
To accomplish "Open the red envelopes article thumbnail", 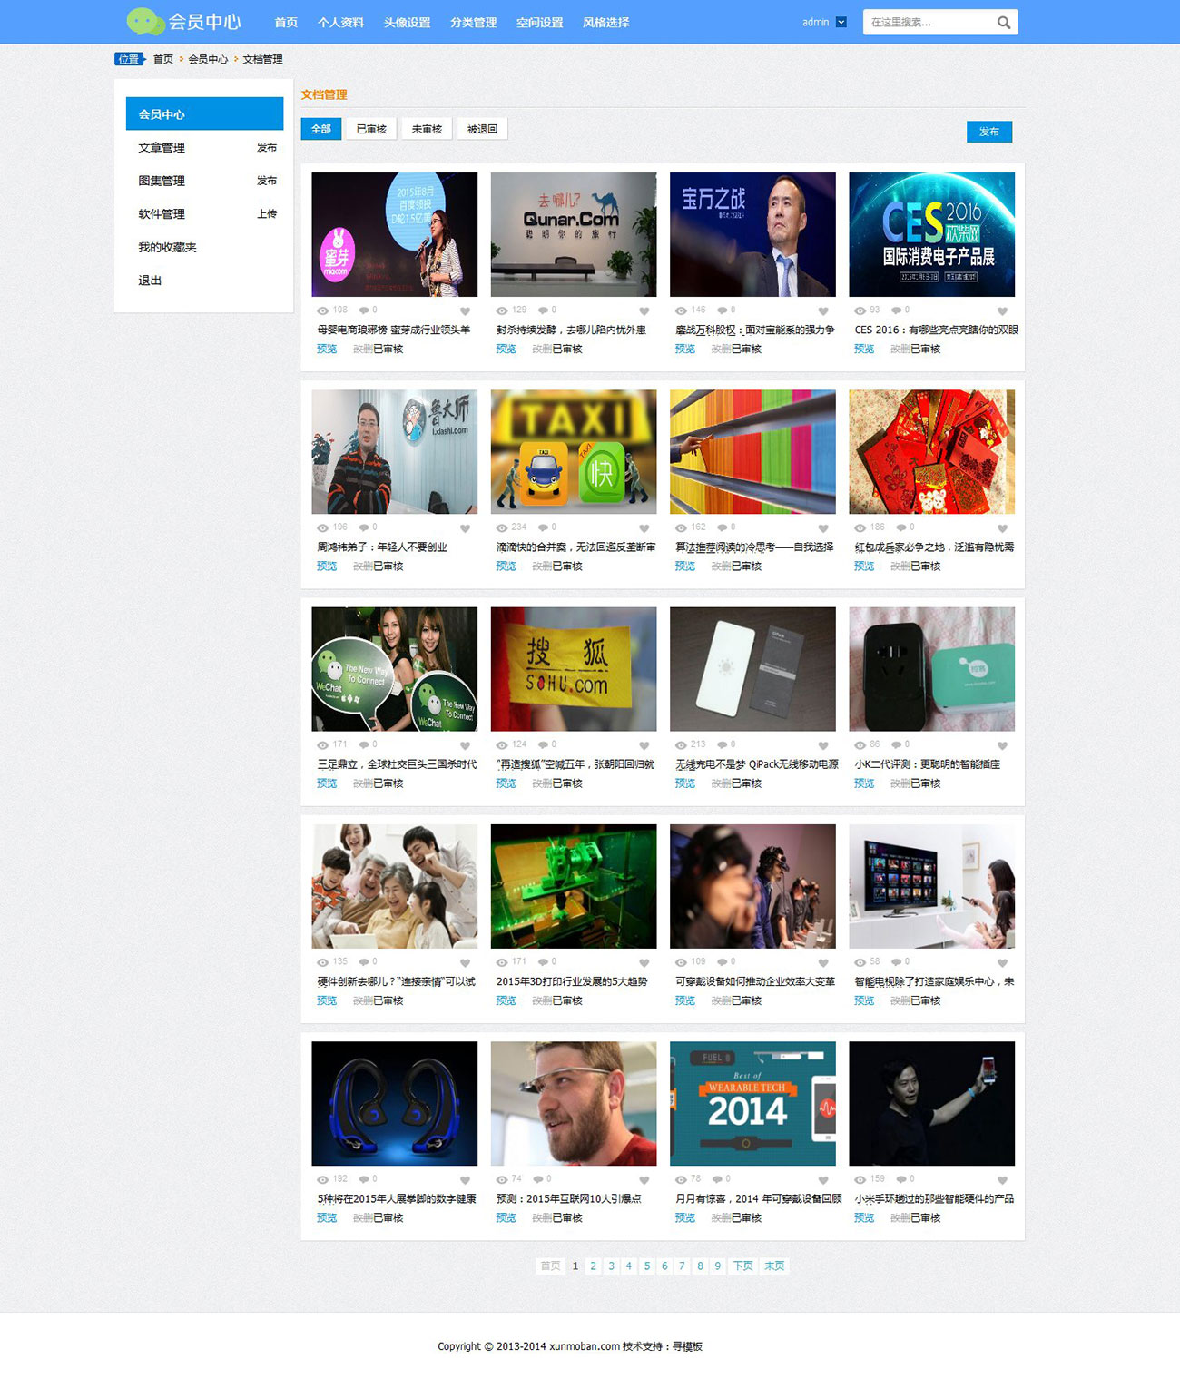I will [931, 452].
